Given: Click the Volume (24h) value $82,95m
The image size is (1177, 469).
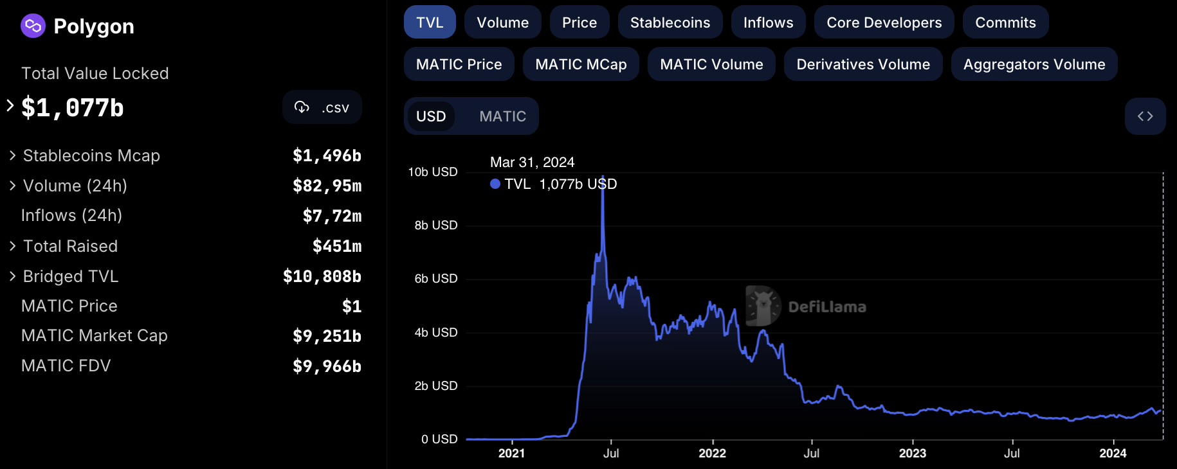Looking at the screenshot, I should click(327, 186).
